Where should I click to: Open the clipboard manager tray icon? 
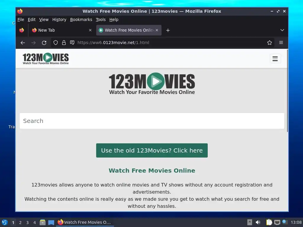click(x=269, y=222)
